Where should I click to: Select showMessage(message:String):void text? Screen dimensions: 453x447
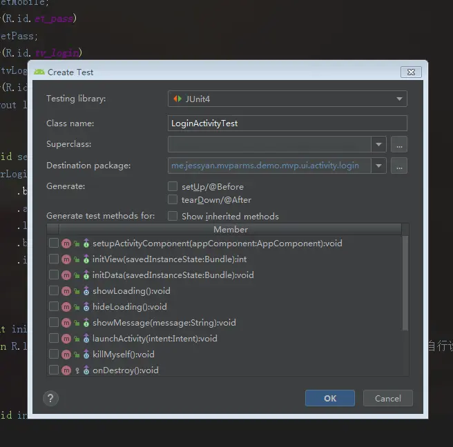point(164,323)
